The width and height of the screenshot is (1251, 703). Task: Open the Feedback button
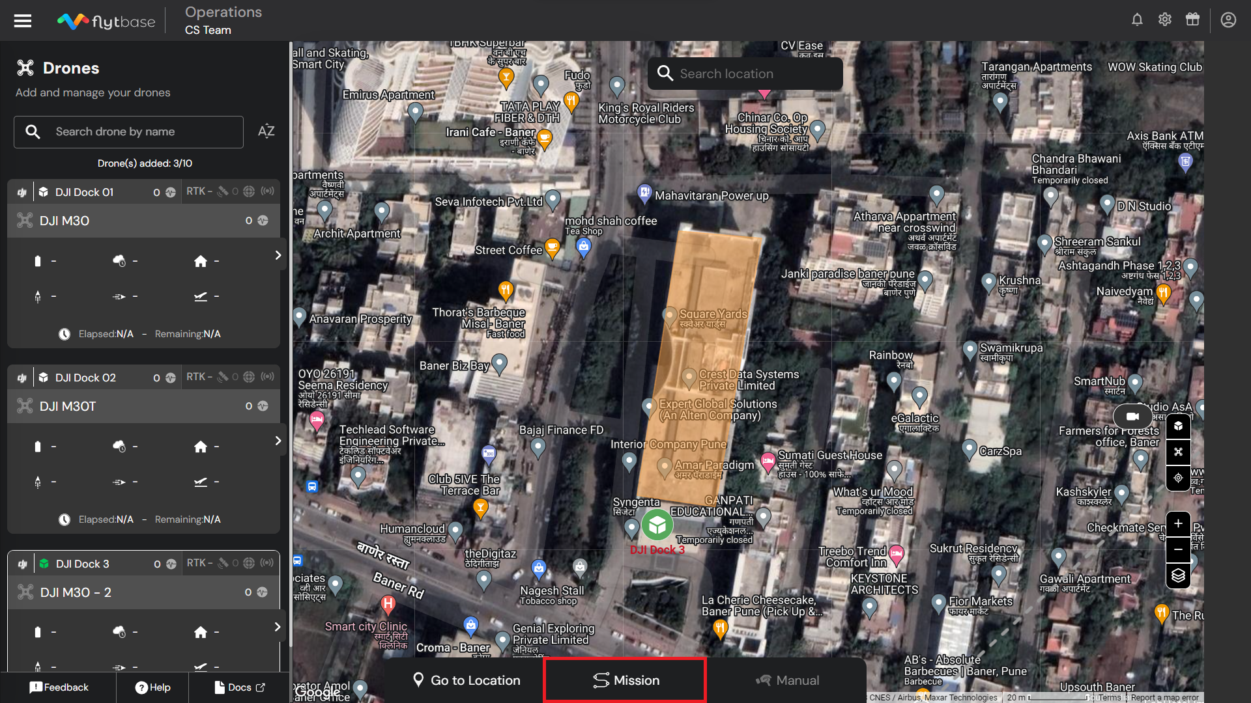(x=59, y=687)
